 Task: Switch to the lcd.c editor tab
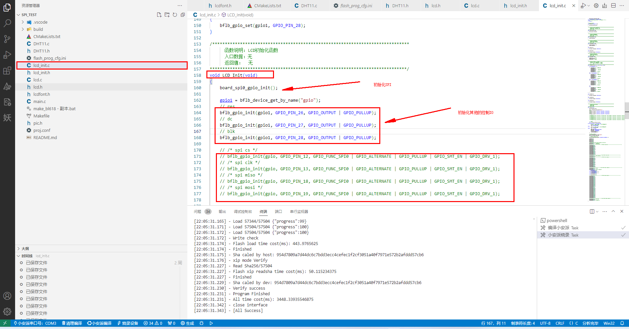pos(475,6)
